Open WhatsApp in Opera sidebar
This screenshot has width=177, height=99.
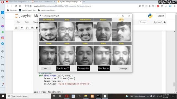(x=2, y=32)
